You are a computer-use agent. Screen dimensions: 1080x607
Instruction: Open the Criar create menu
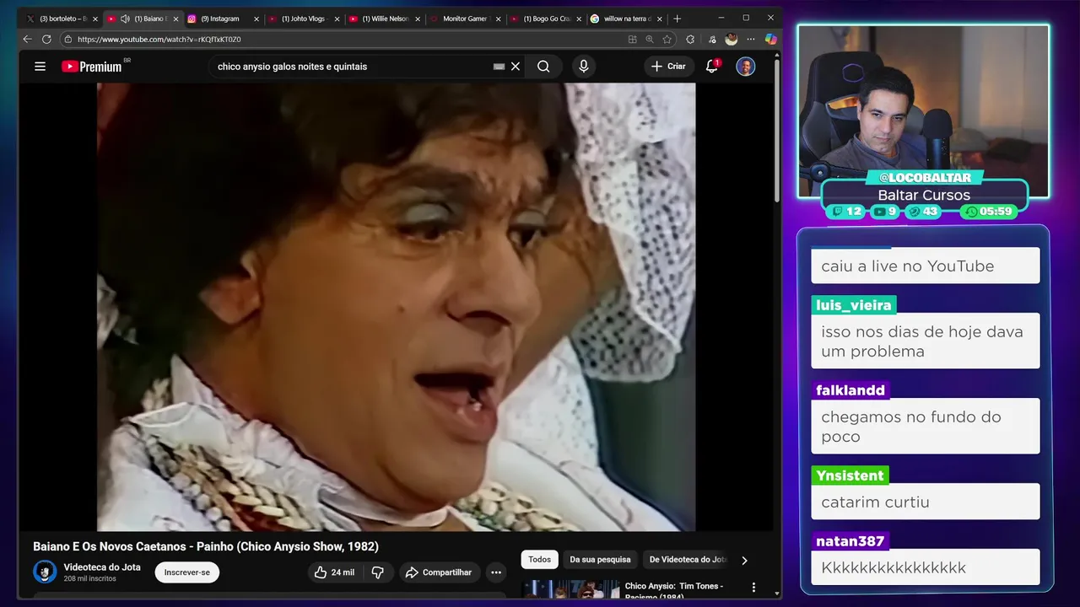668,67
